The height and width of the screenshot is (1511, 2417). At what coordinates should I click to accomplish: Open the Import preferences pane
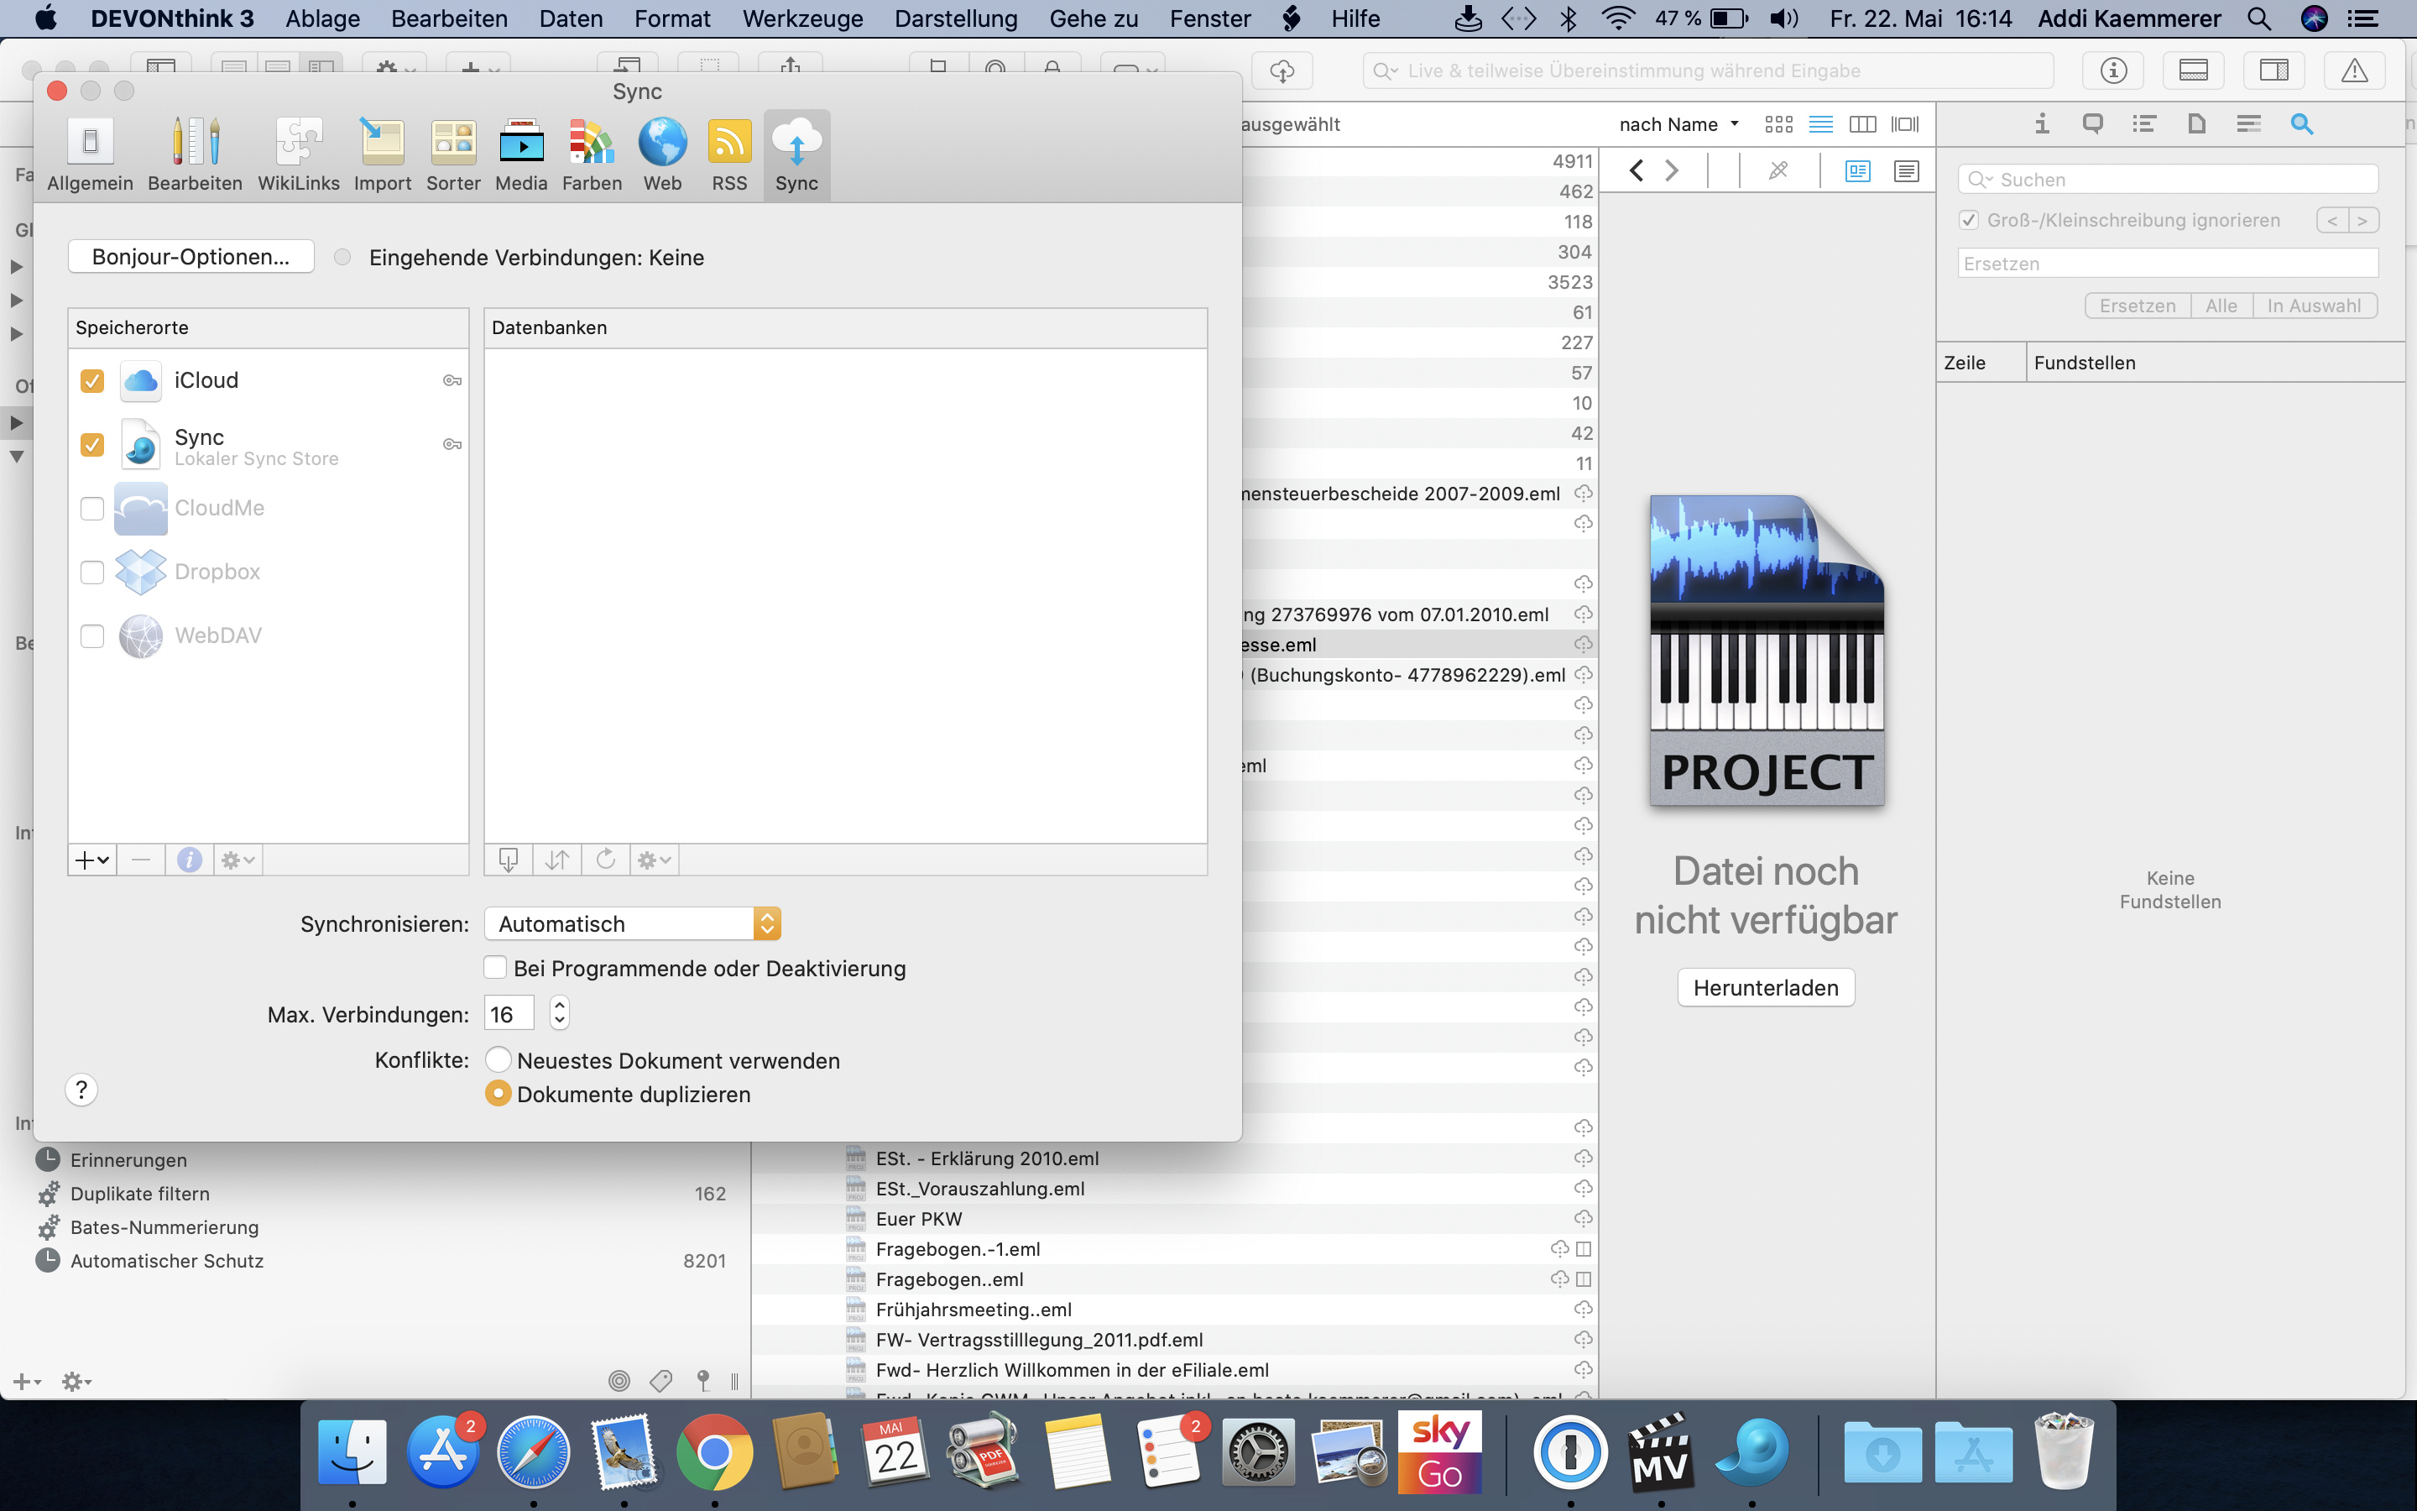pyautogui.click(x=383, y=155)
